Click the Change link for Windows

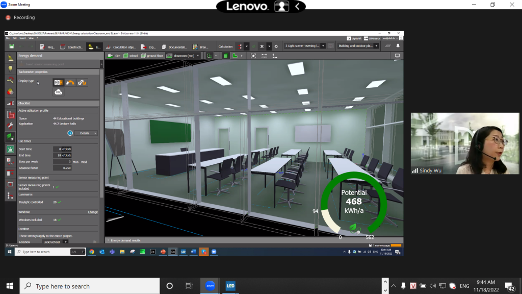(93, 212)
